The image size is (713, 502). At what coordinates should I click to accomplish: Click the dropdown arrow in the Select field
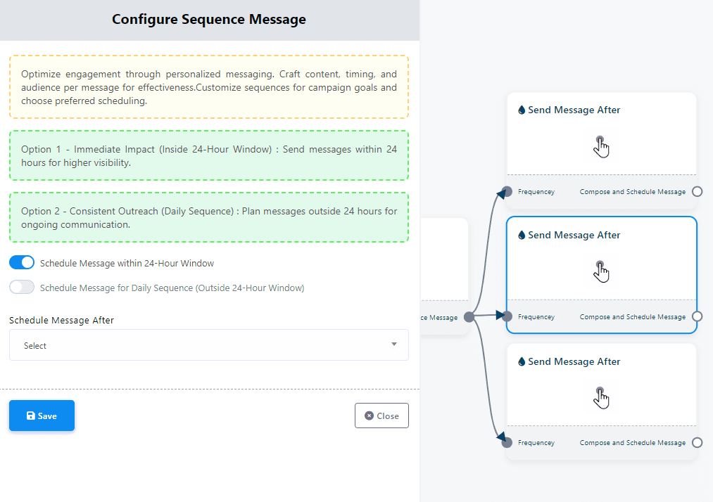click(x=394, y=345)
